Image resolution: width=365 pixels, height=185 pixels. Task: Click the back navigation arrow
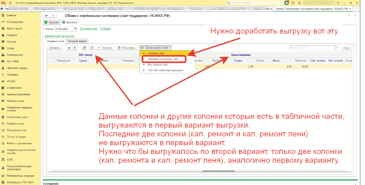pyautogui.click(x=46, y=16)
